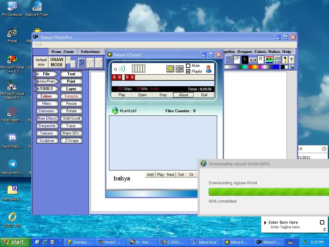This screenshot has width=329, height=247.
Task: Click About in bTunes
Action: [183, 95]
